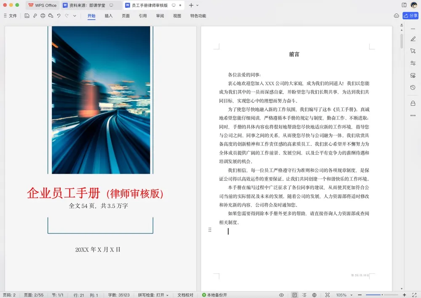Screen dimensions: 421x298
Task: Select 员工手册律师审核版 document tab
Action: point(149,5)
